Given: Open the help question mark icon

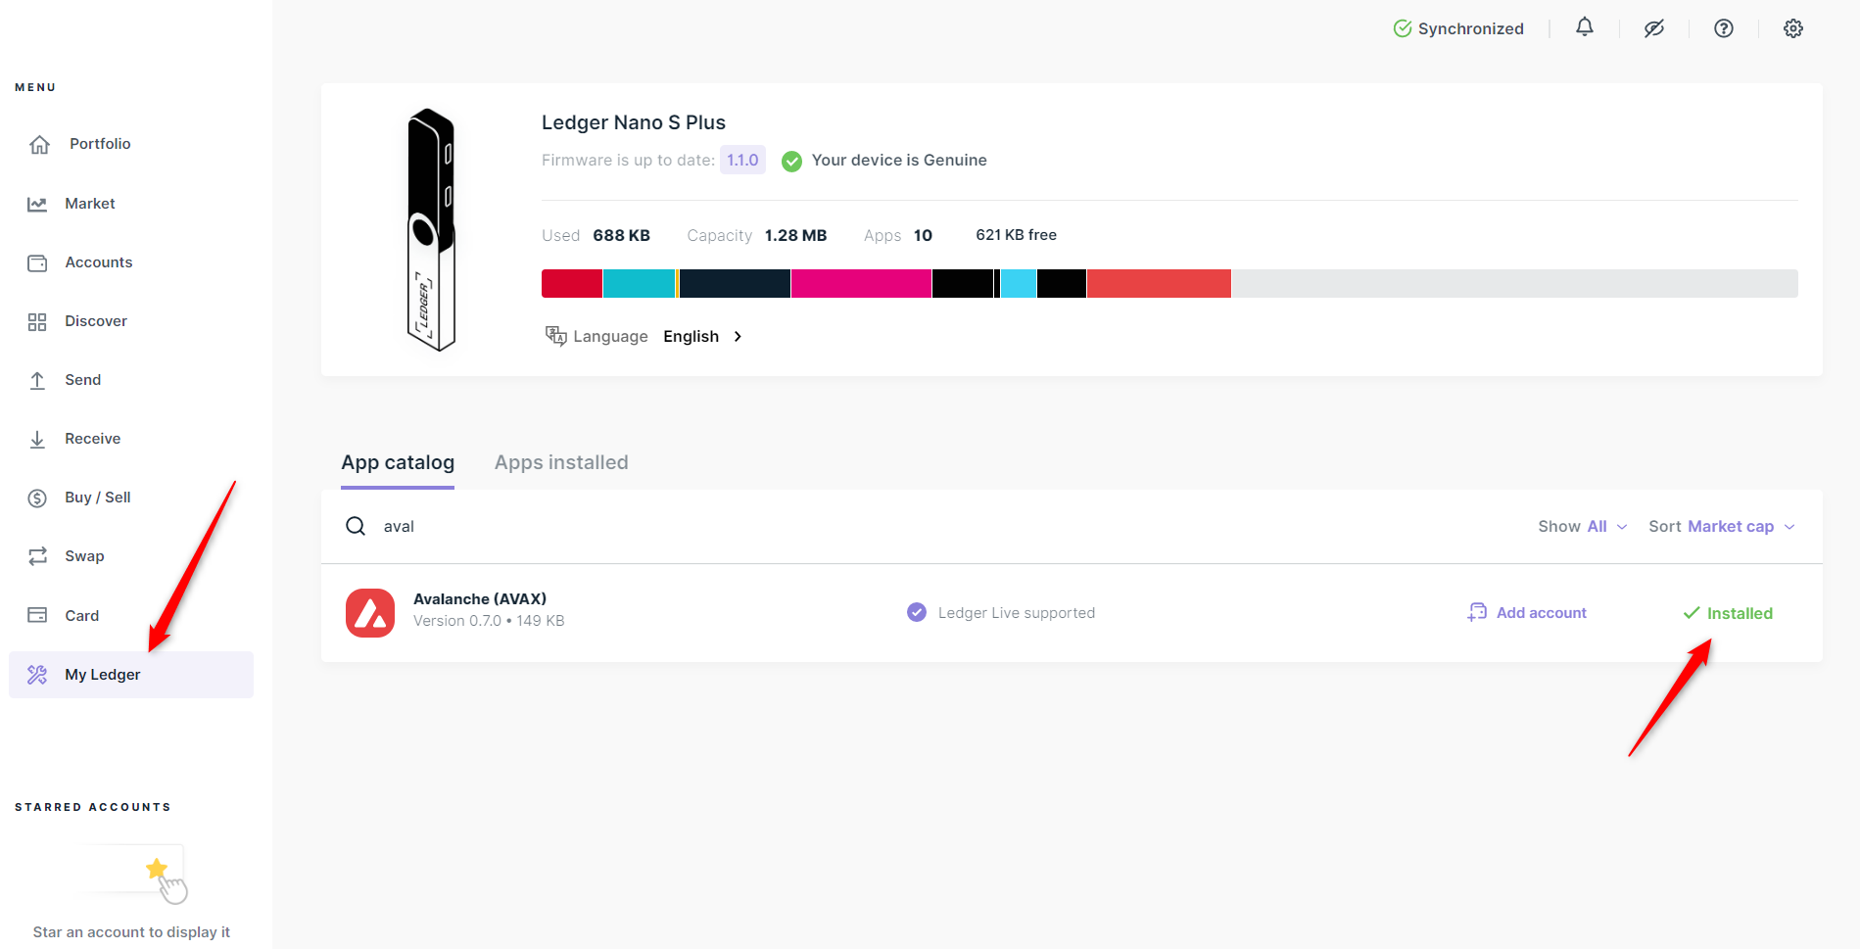Looking at the screenshot, I should 1723,28.
